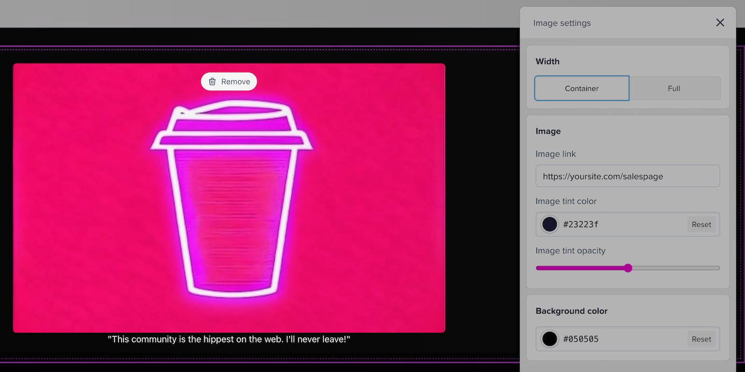Click the neon coffee cup image
Screen dimensions: 745x372
click(229, 198)
